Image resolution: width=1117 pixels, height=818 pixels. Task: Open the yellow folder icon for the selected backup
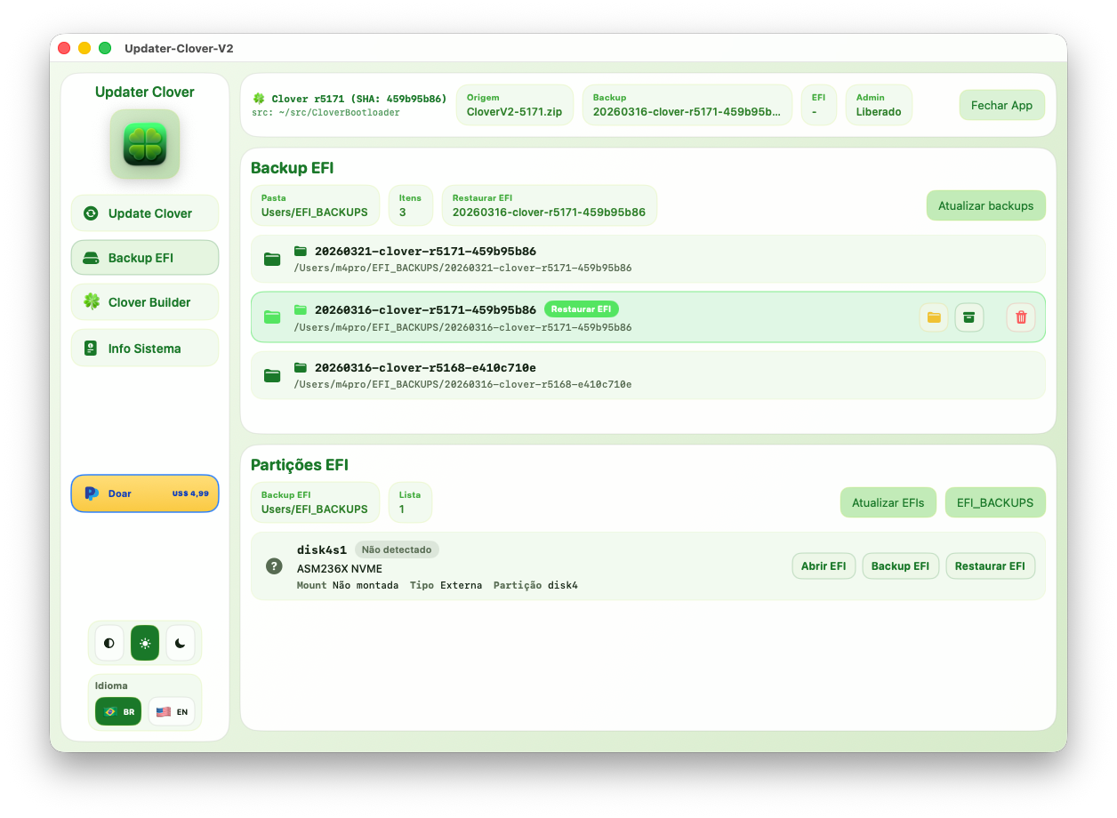pyautogui.click(x=933, y=317)
